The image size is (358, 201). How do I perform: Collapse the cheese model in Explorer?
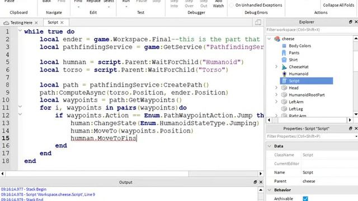269,39
